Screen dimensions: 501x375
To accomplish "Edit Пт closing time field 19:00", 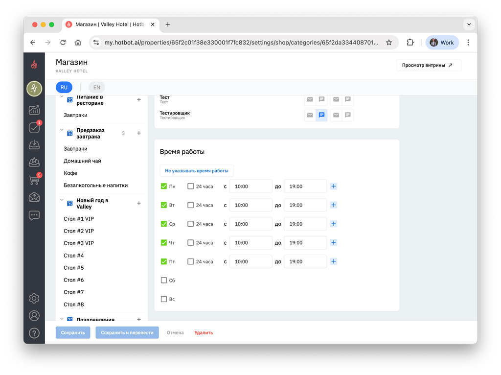I will tap(305, 261).
